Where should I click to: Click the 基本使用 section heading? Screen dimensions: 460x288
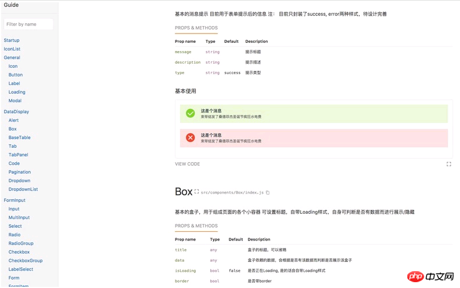pos(185,91)
